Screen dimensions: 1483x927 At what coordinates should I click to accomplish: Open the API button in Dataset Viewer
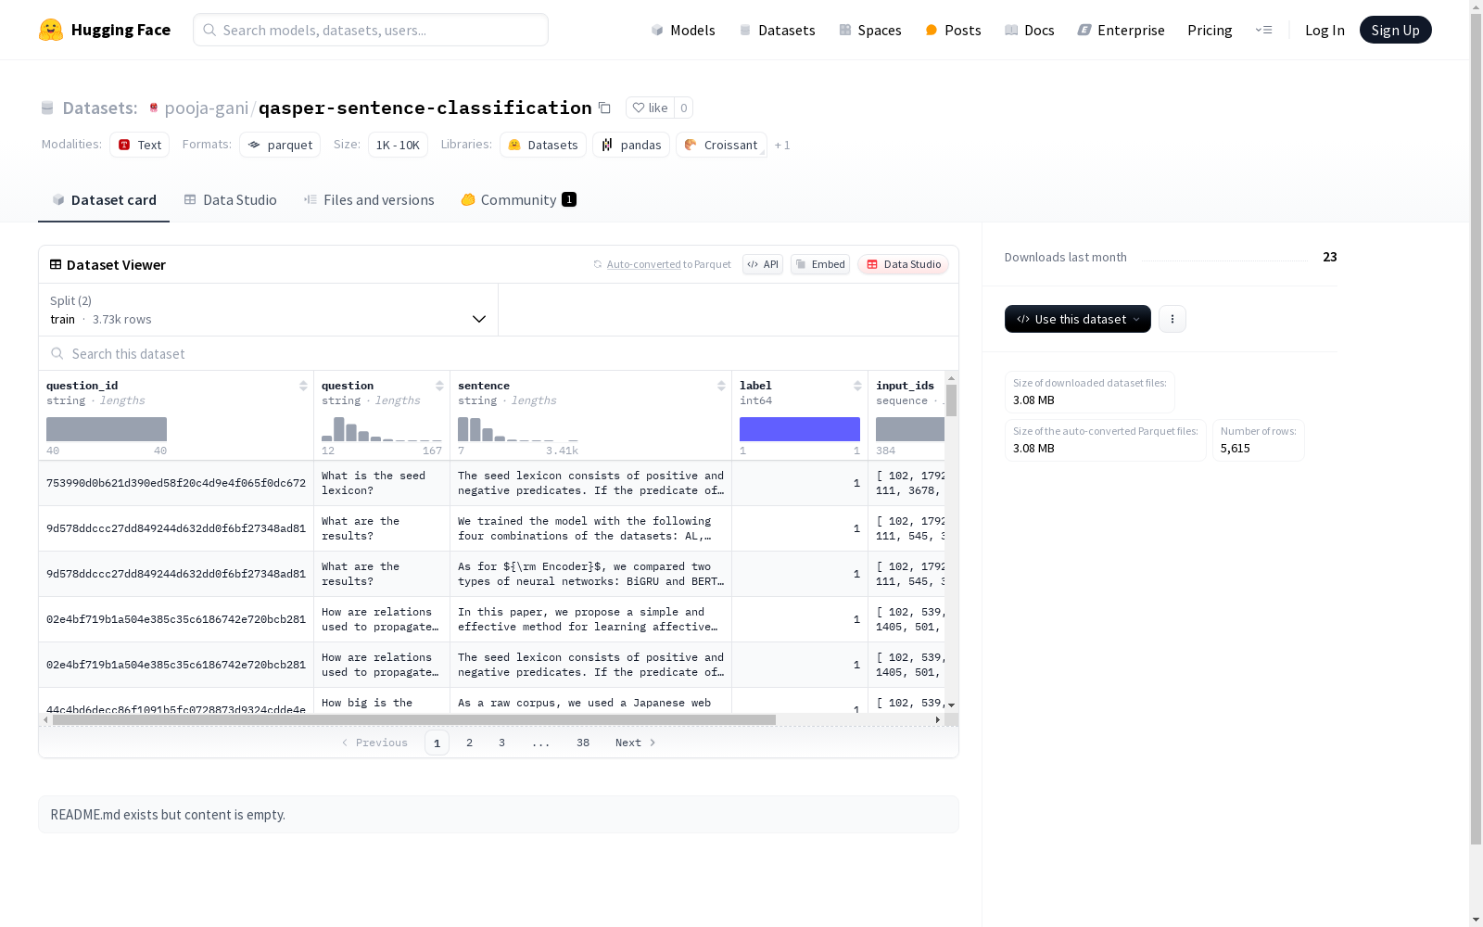[763, 264]
